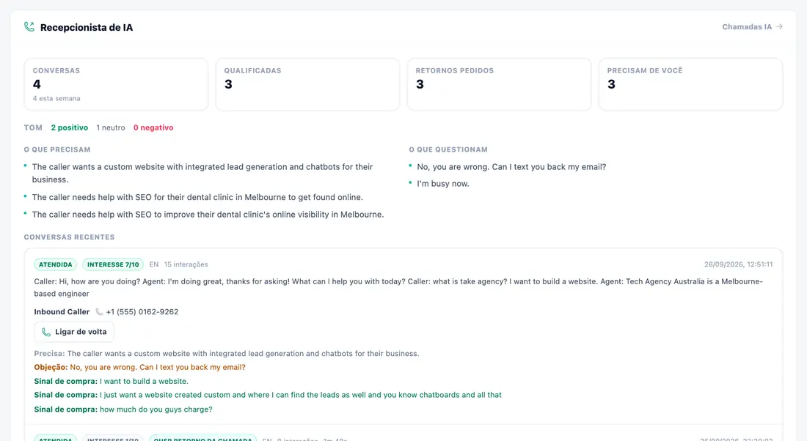This screenshot has height=441, width=807.
Task: Click the Atendida badge on first conversation
Action: [x=56, y=264]
